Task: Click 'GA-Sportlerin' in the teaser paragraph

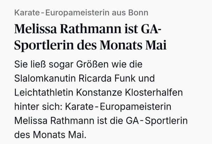Action: point(157,121)
